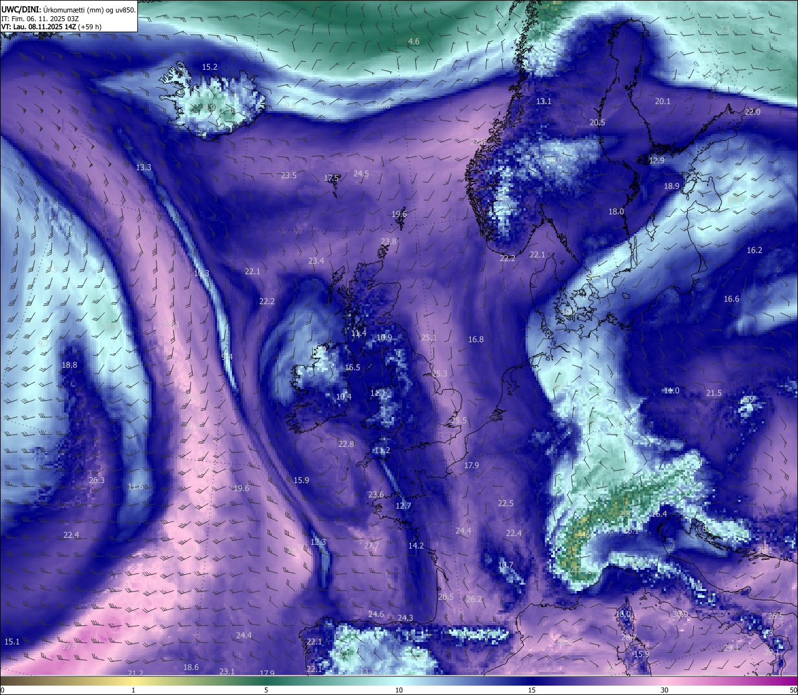Screen dimensions: 798x695
Task: Click the 15 tick on the color scale
Action: pyautogui.click(x=532, y=690)
